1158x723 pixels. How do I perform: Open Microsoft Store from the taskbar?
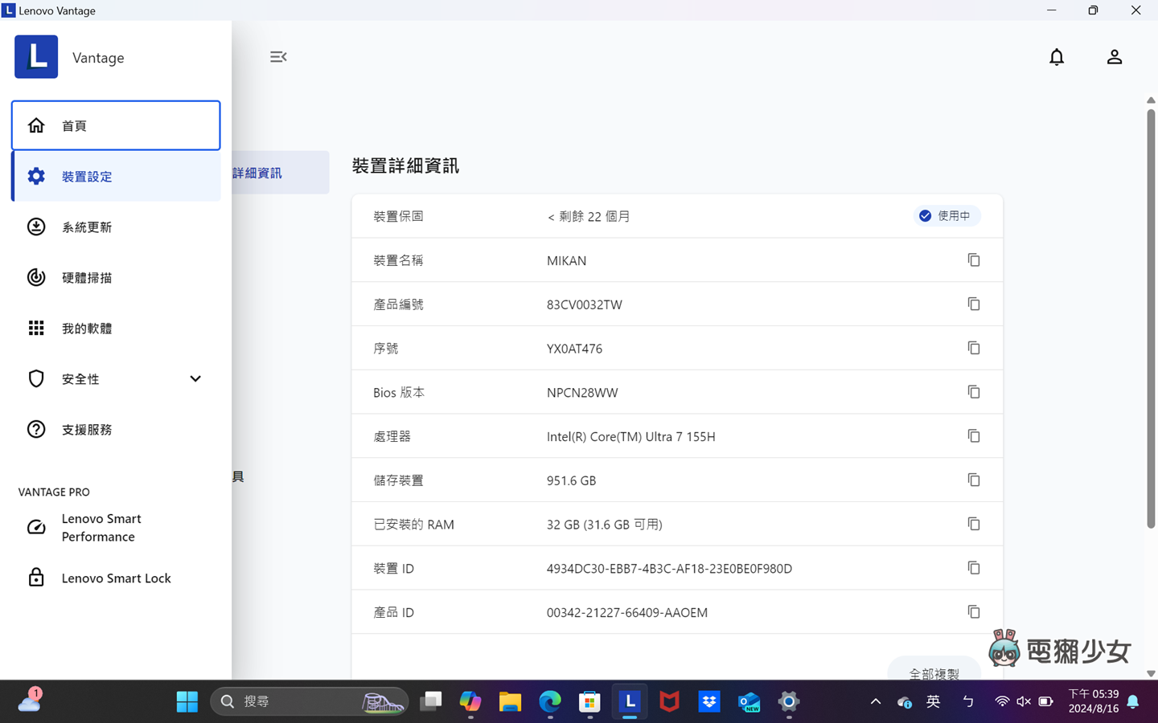[x=589, y=701]
